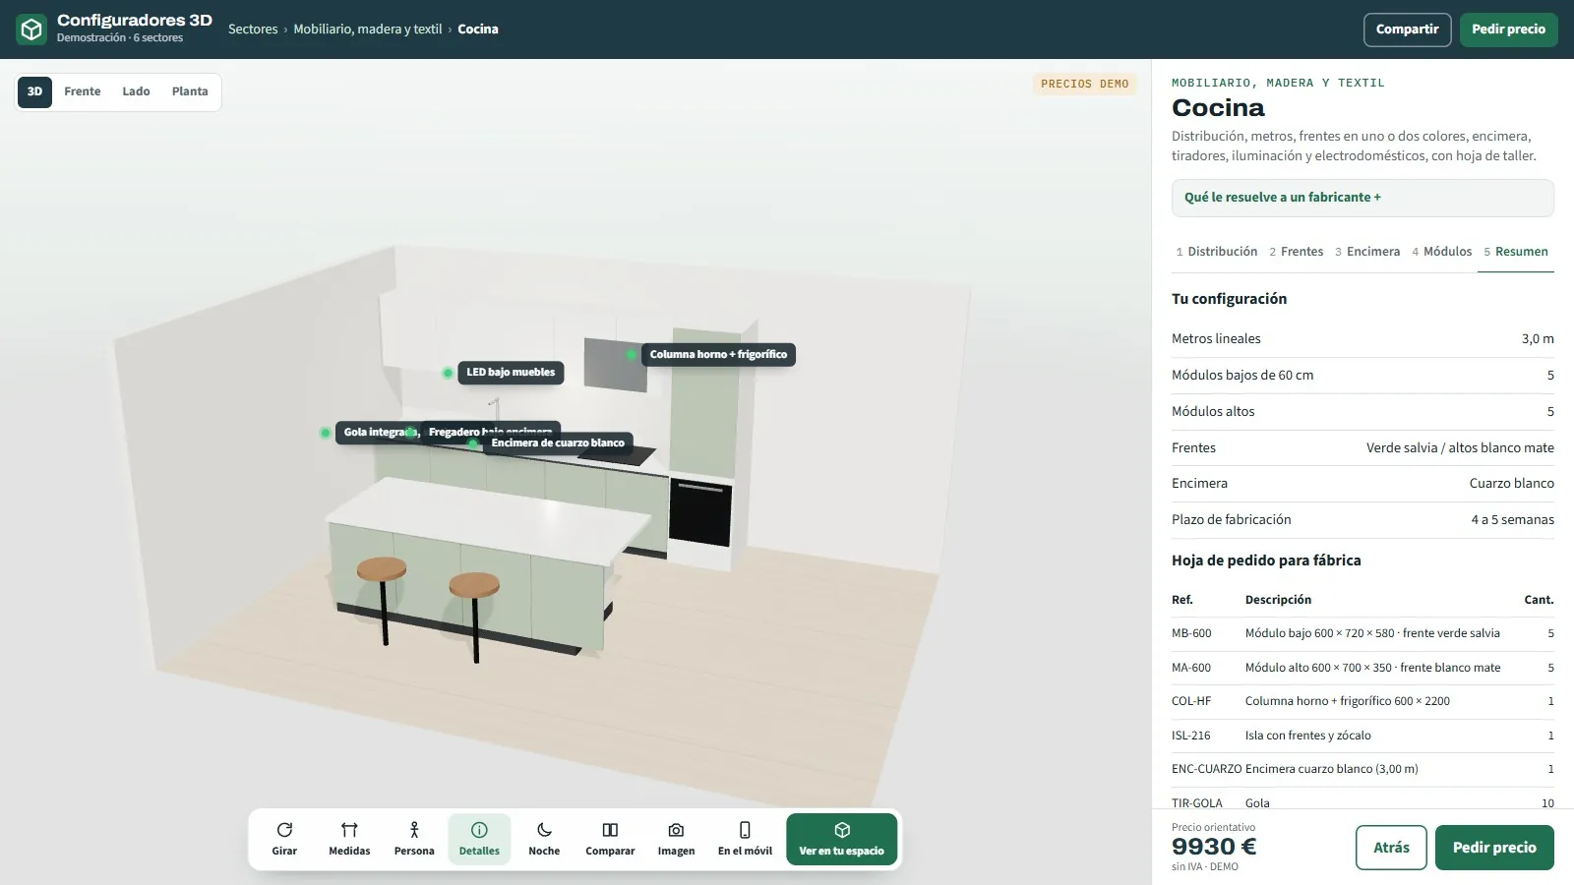
Task: Open Sectores breadcrumb link
Action: tap(253, 29)
